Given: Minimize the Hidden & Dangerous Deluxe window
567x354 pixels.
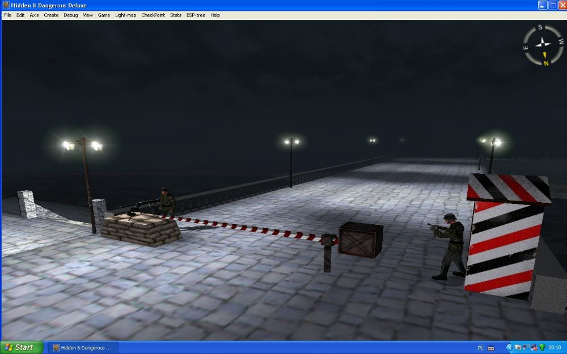Looking at the screenshot, I should pos(543,5).
